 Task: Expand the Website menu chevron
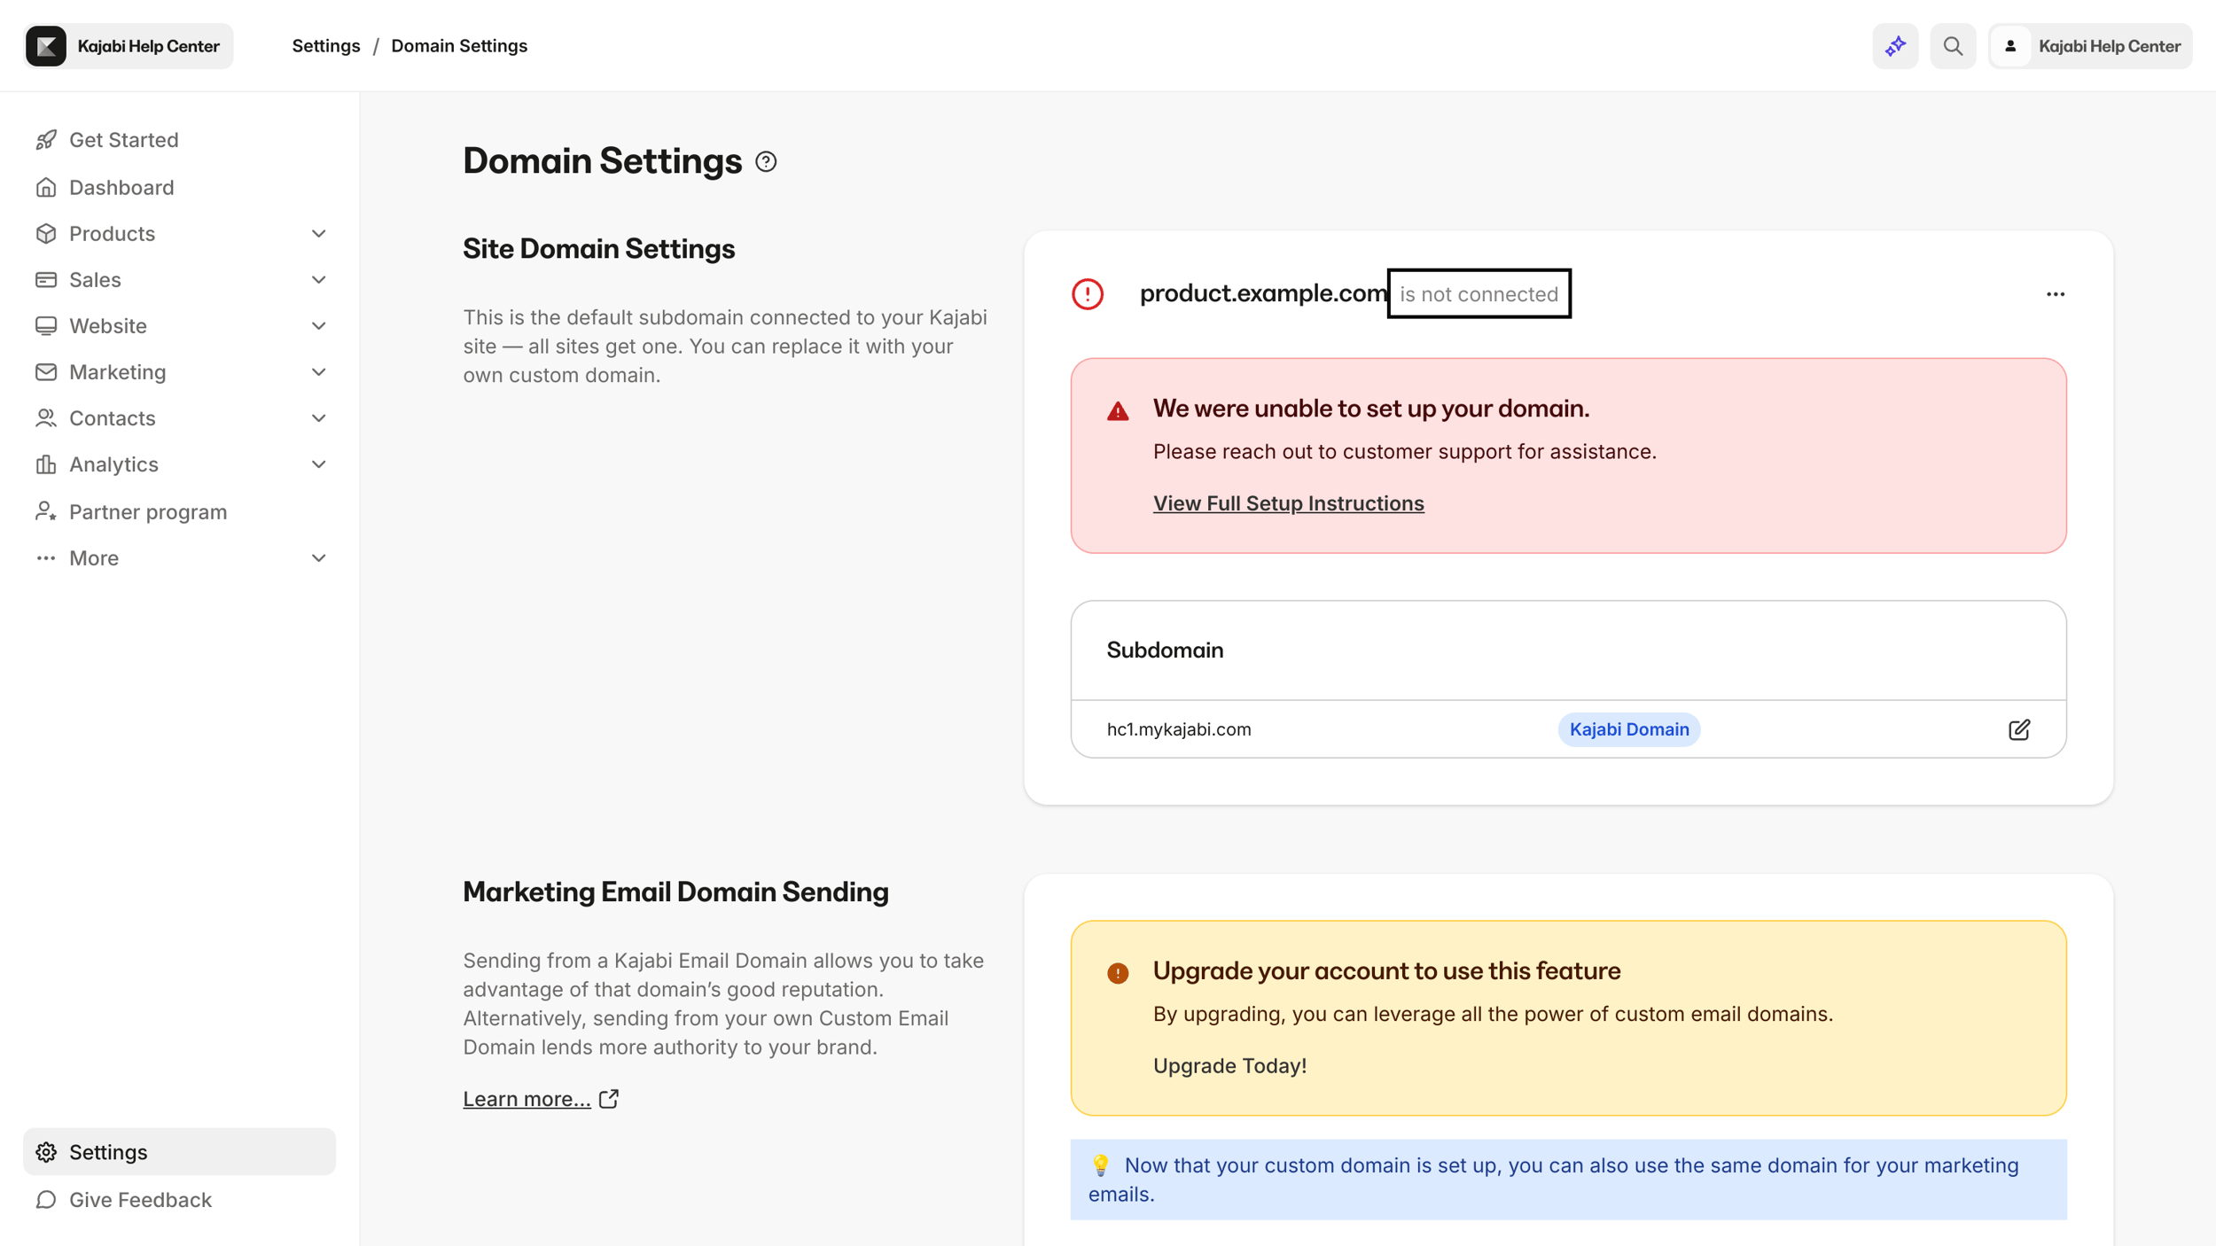tap(319, 325)
